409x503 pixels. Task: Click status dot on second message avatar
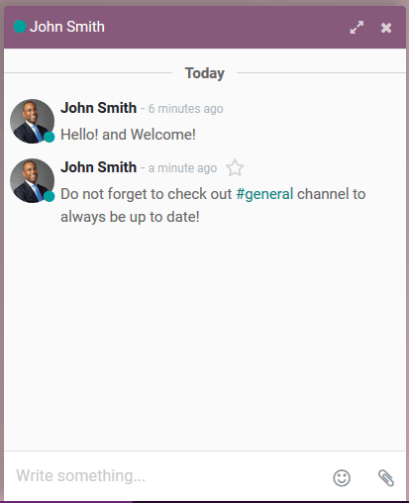[x=50, y=196]
